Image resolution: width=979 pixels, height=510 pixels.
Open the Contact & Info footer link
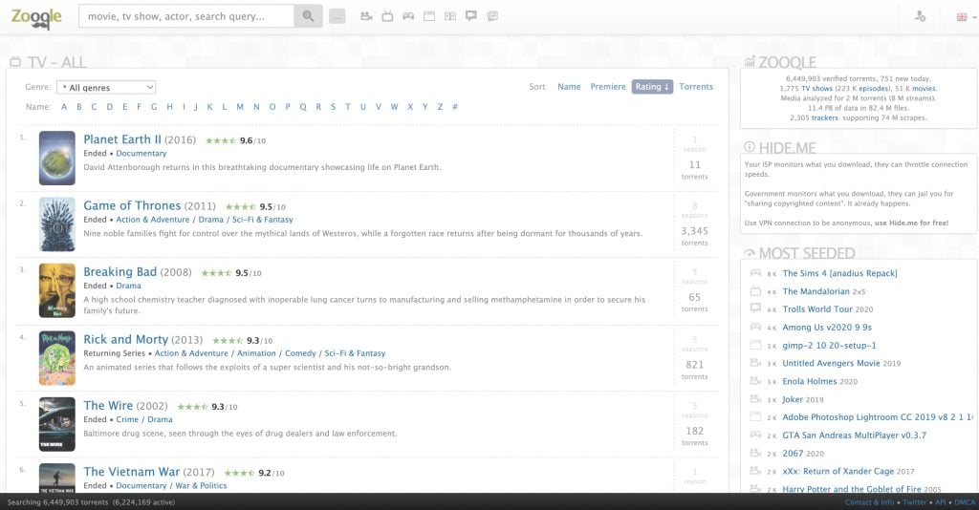pyautogui.click(x=870, y=502)
